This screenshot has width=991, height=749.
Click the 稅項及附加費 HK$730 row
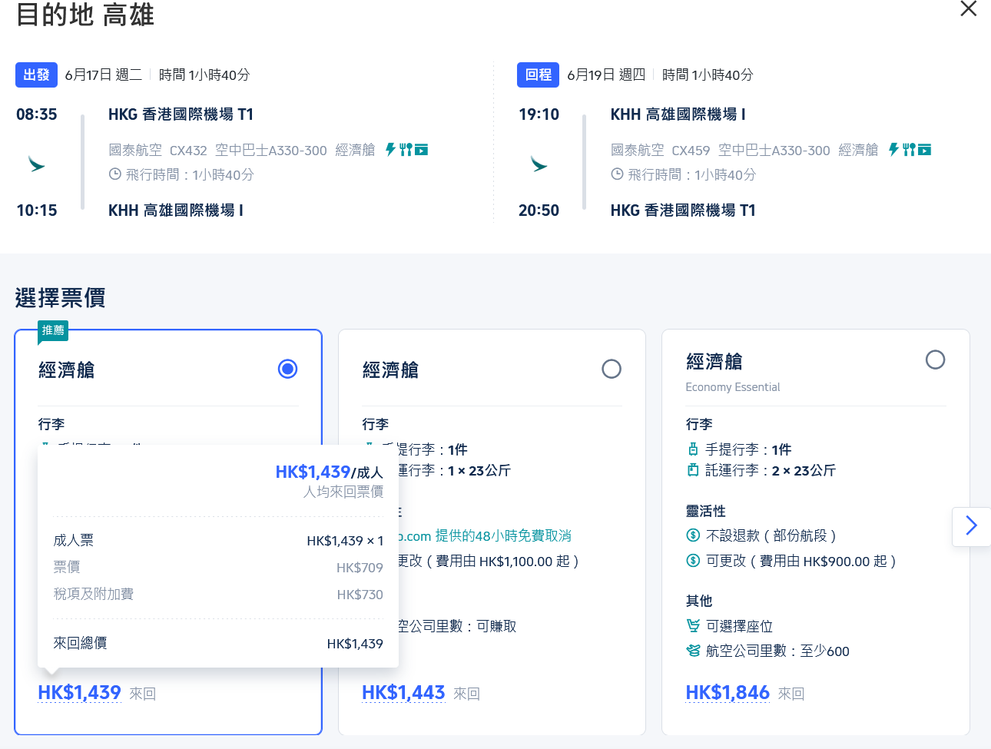218,595
